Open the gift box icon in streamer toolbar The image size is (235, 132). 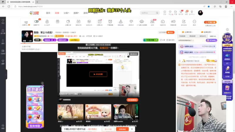click(x=58, y=22)
